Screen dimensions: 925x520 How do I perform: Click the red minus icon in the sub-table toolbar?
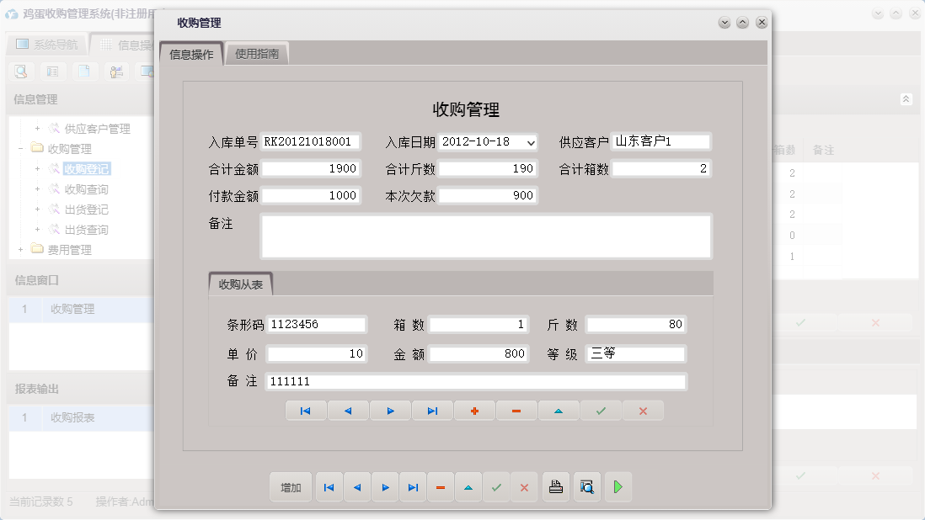point(516,411)
